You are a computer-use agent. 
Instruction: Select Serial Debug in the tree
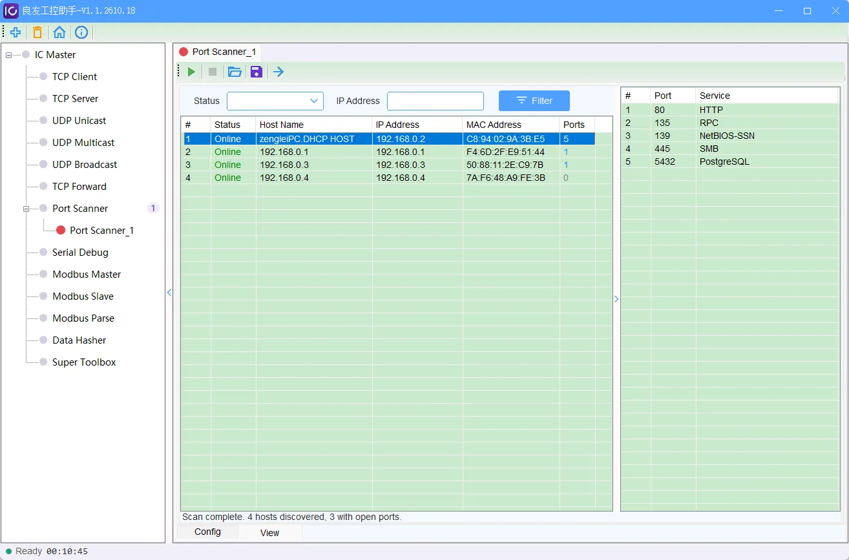tap(80, 253)
